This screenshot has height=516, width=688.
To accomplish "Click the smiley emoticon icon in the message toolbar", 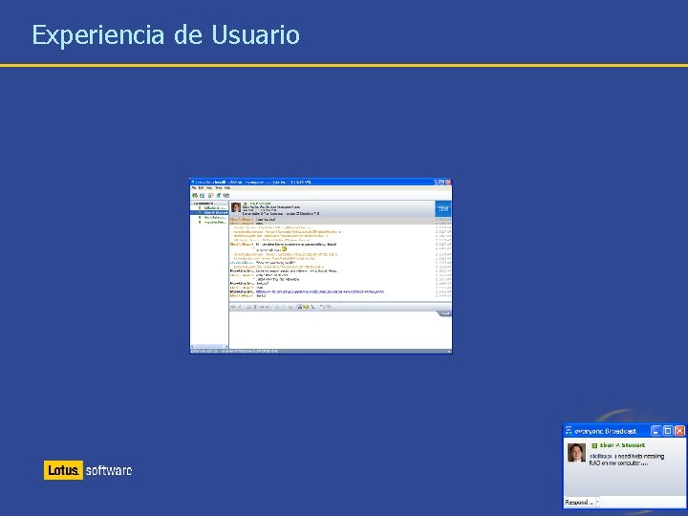I will pos(306,307).
